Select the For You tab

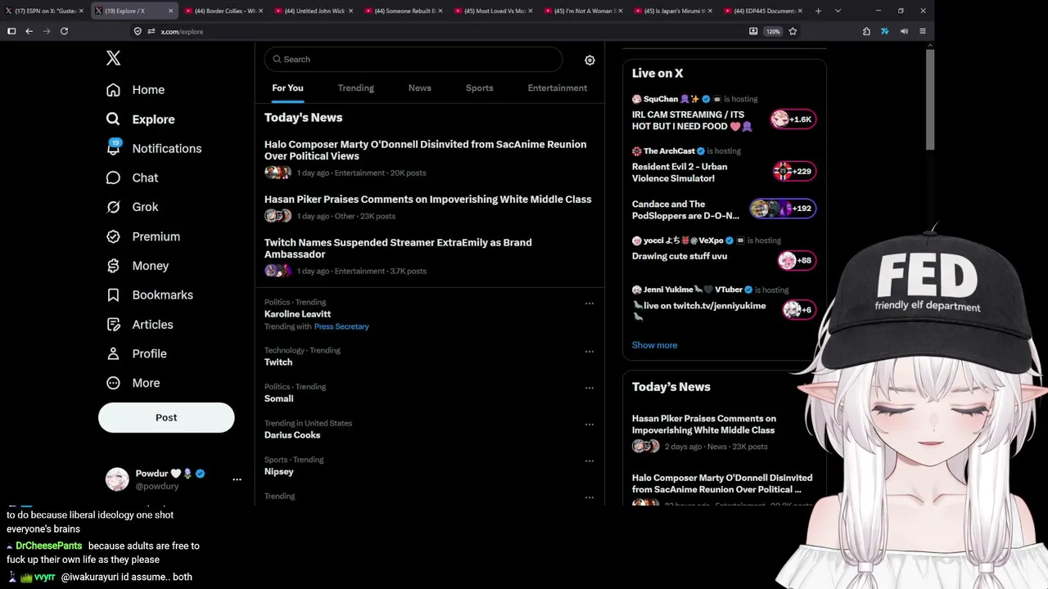[287, 88]
